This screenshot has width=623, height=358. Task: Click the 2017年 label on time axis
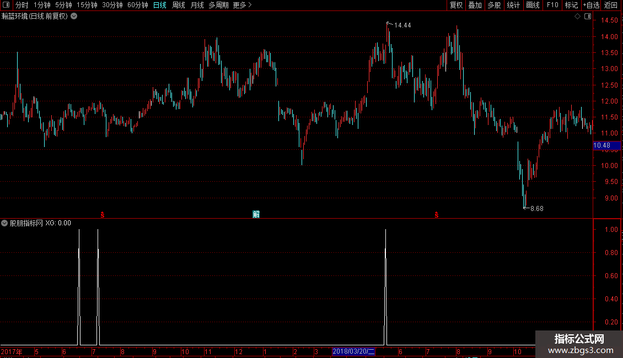tap(12, 351)
